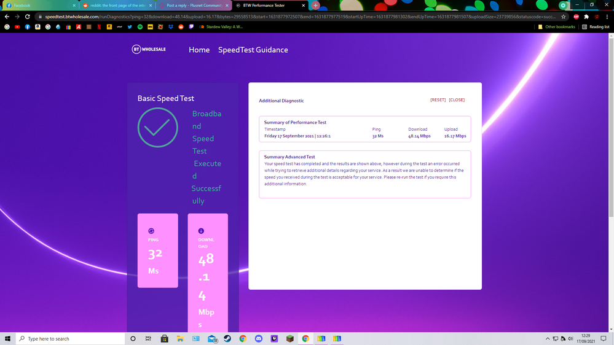Image resolution: width=614 pixels, height=345 pixels.
Task: Click the Extensions puzzle piece icon
Action: [586, 17]
